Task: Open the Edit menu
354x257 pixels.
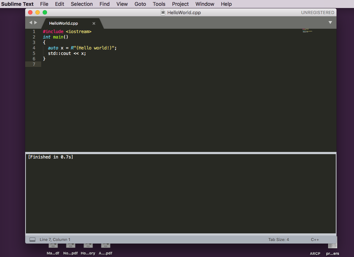Action: coord(59,4)
